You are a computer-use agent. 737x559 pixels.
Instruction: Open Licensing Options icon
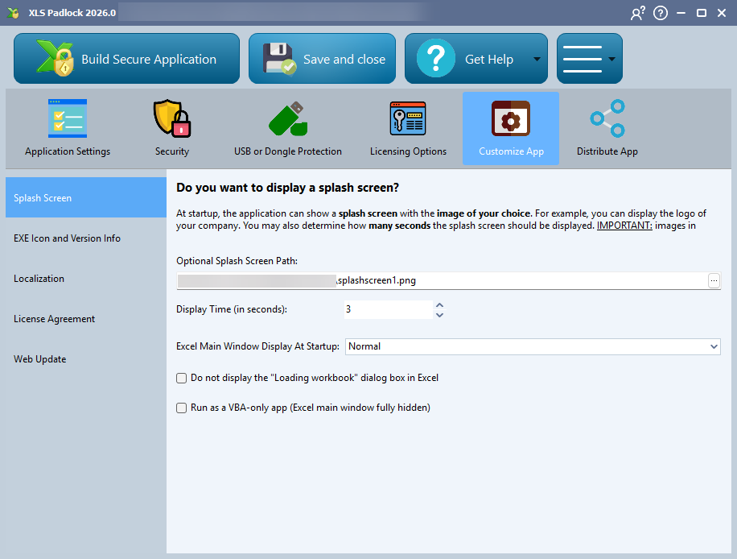tap(408, 118)
